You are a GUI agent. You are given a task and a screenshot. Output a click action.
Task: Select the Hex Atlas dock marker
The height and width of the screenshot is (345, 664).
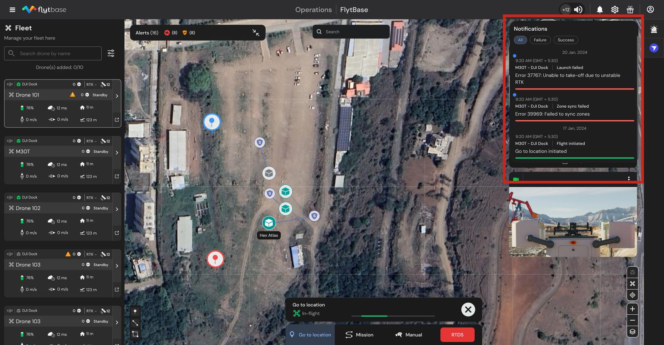pos(269,223)
